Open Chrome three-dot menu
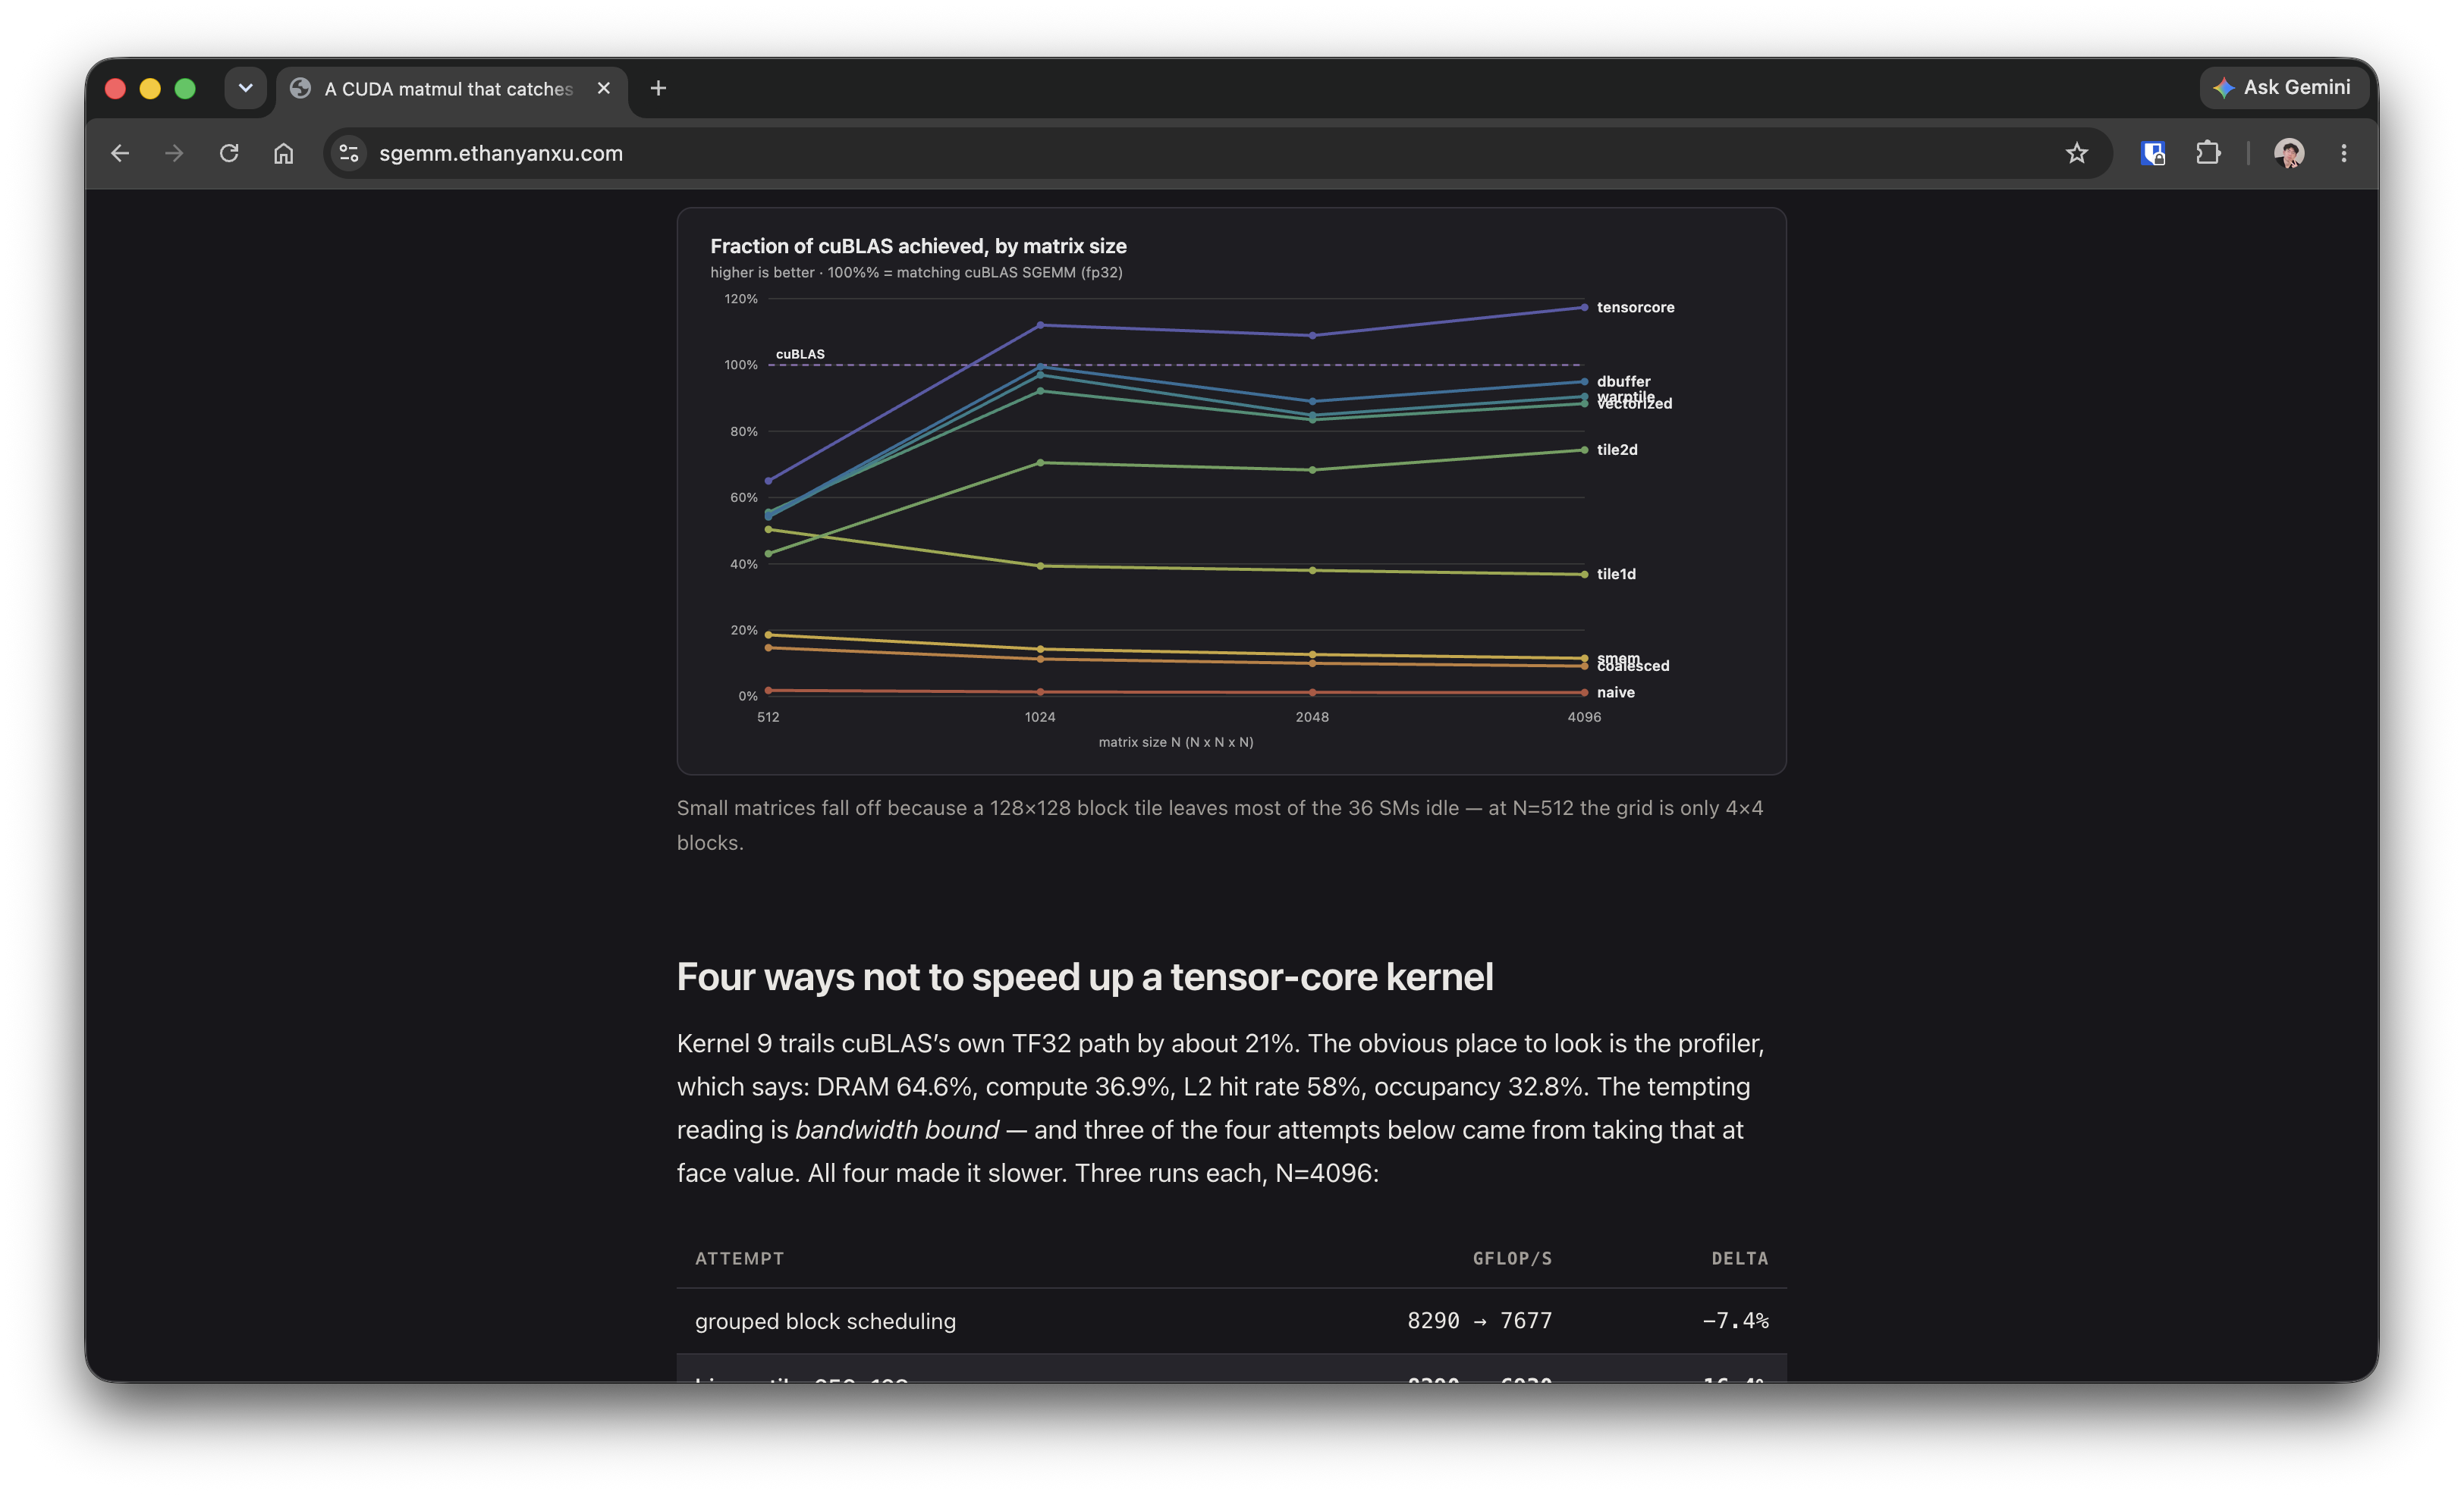 (2344, 153)
